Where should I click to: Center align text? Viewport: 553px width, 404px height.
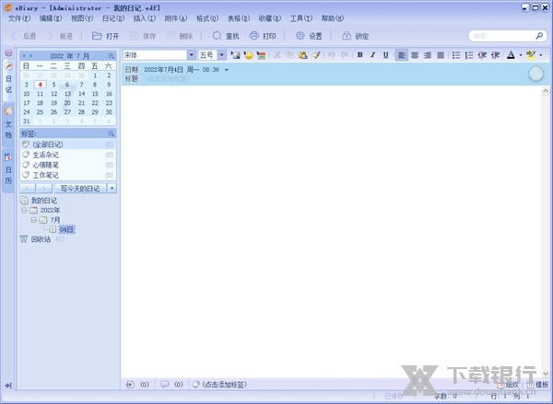[415, 55]
